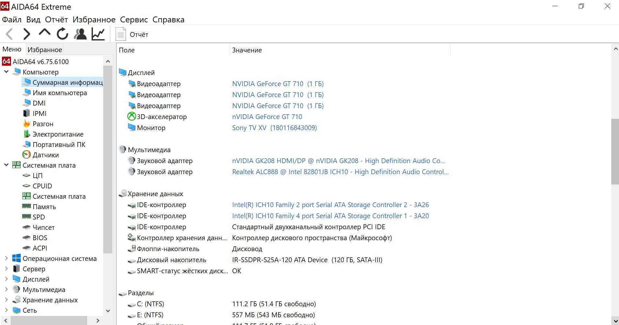Open the Сервис menu
This screenshot has height=325, width=619.
(x=134, y=19)
